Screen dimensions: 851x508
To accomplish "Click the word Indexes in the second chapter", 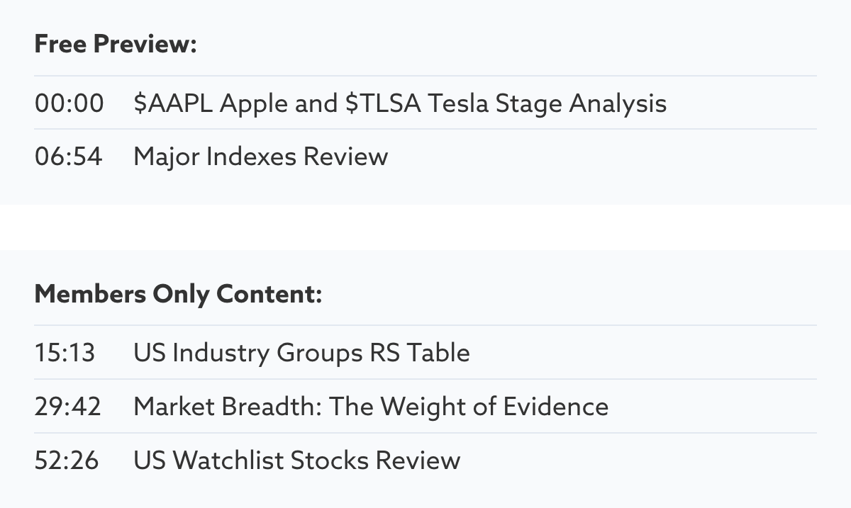I will [x=252, y=157].
